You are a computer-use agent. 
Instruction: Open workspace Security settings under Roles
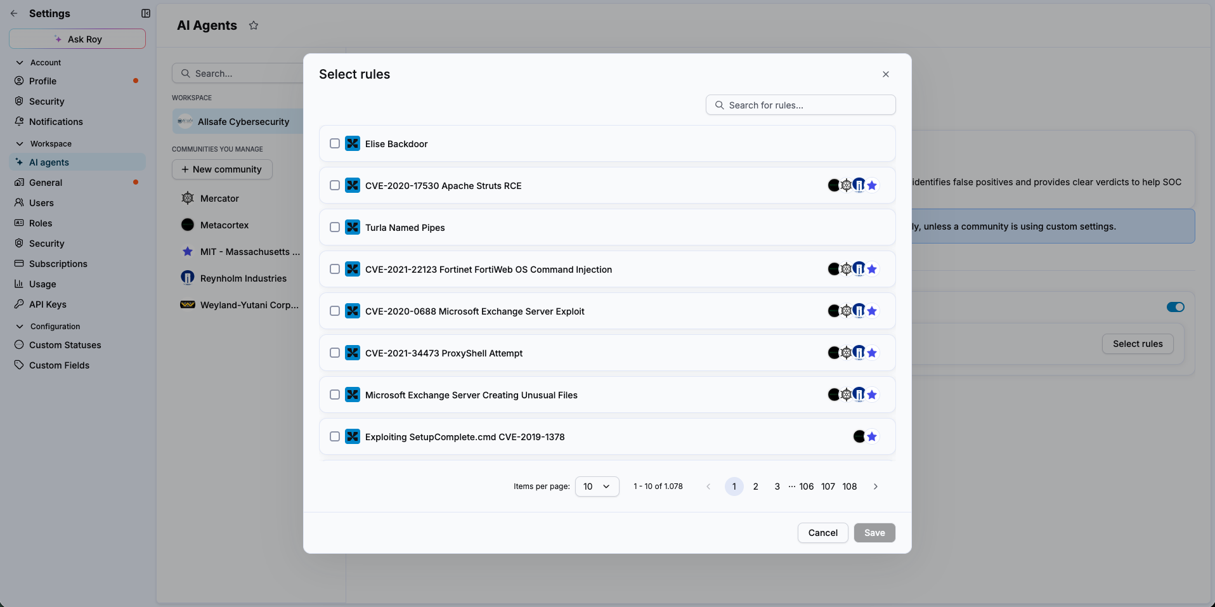[77, 244]
